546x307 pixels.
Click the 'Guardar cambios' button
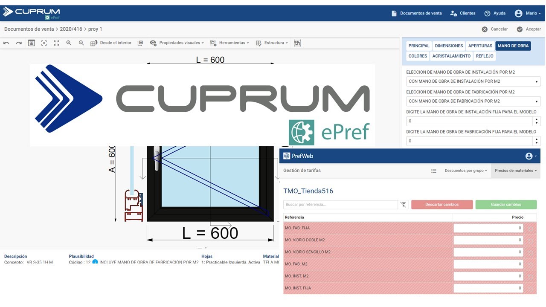point(507,205)
